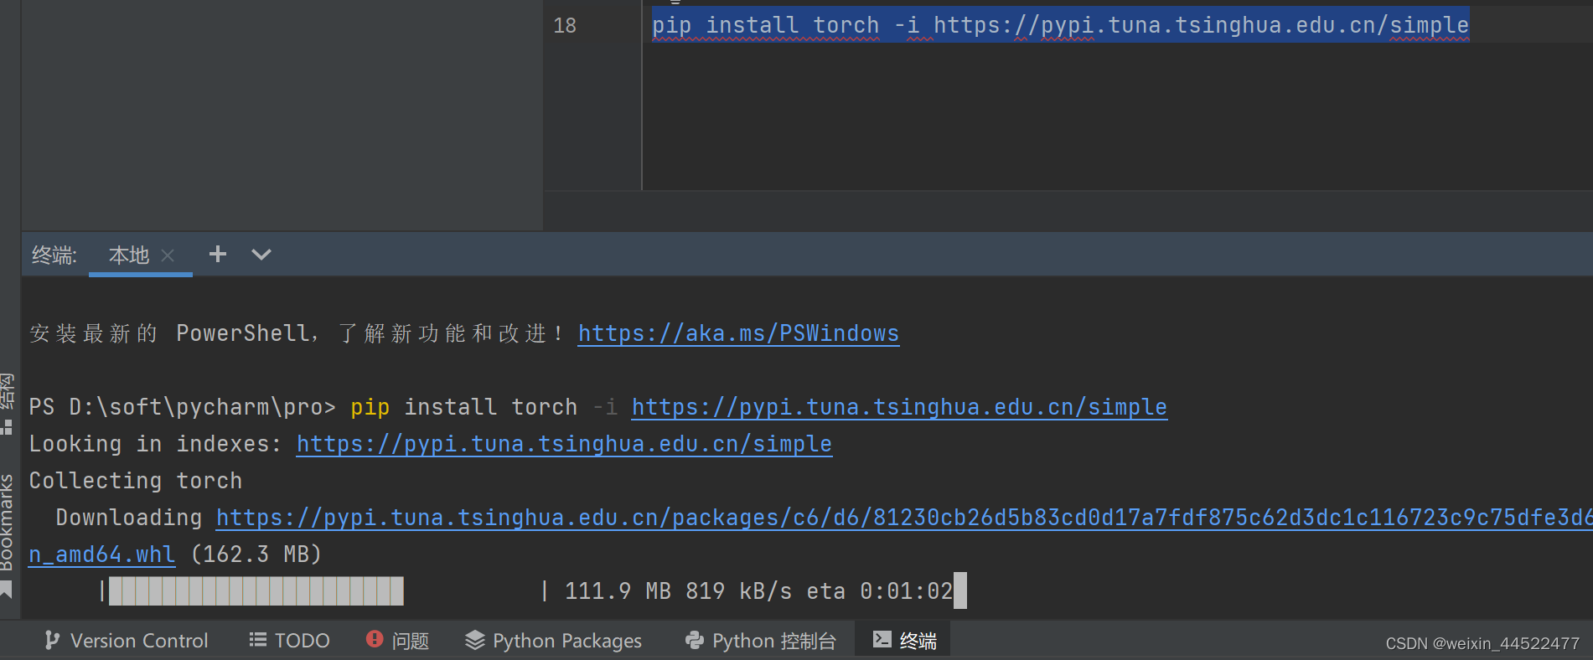This screenshot has height=660, width=1593.
Task: Open the Bookmarks side panel
Action: click(8, 523)
